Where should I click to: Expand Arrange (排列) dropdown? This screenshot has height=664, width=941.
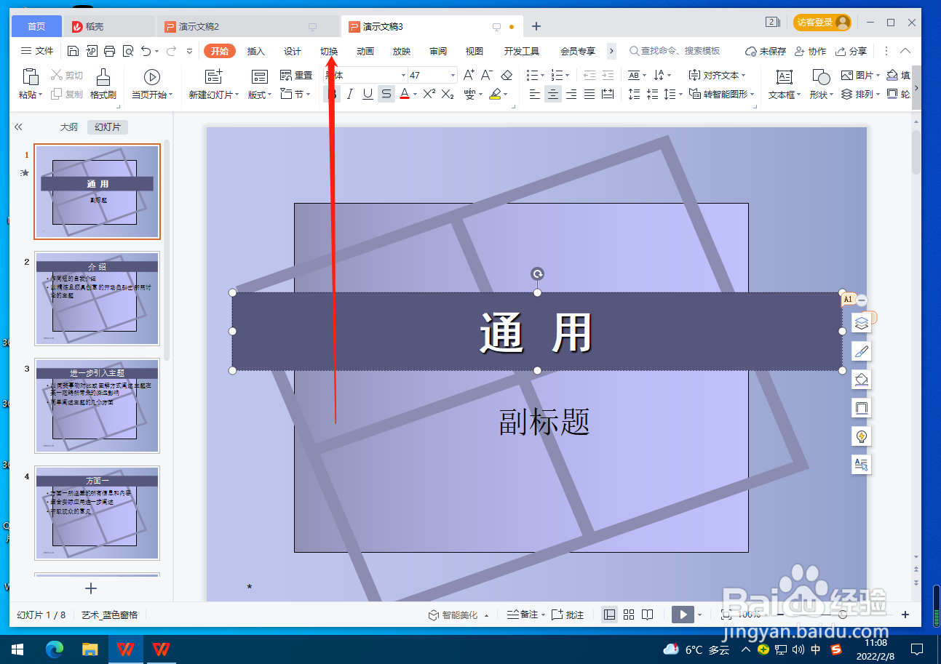[860, 95]
